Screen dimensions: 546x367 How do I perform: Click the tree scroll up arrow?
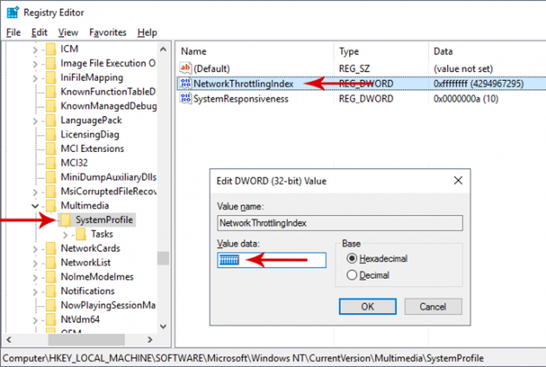tap(163, 50)
